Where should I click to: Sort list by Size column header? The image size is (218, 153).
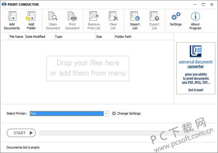tap(105, 37)
